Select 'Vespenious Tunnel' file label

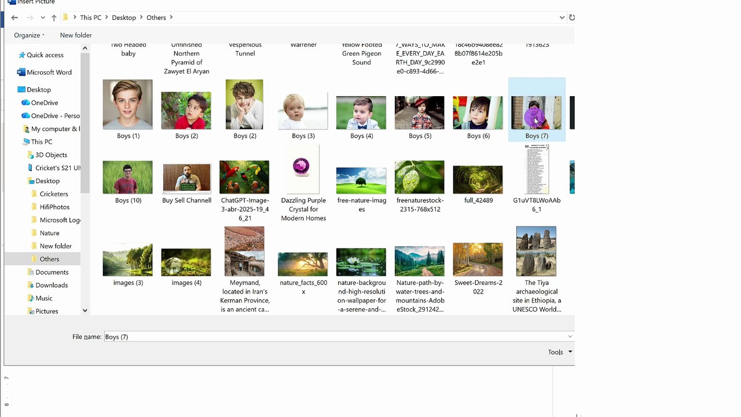[245, 50]
